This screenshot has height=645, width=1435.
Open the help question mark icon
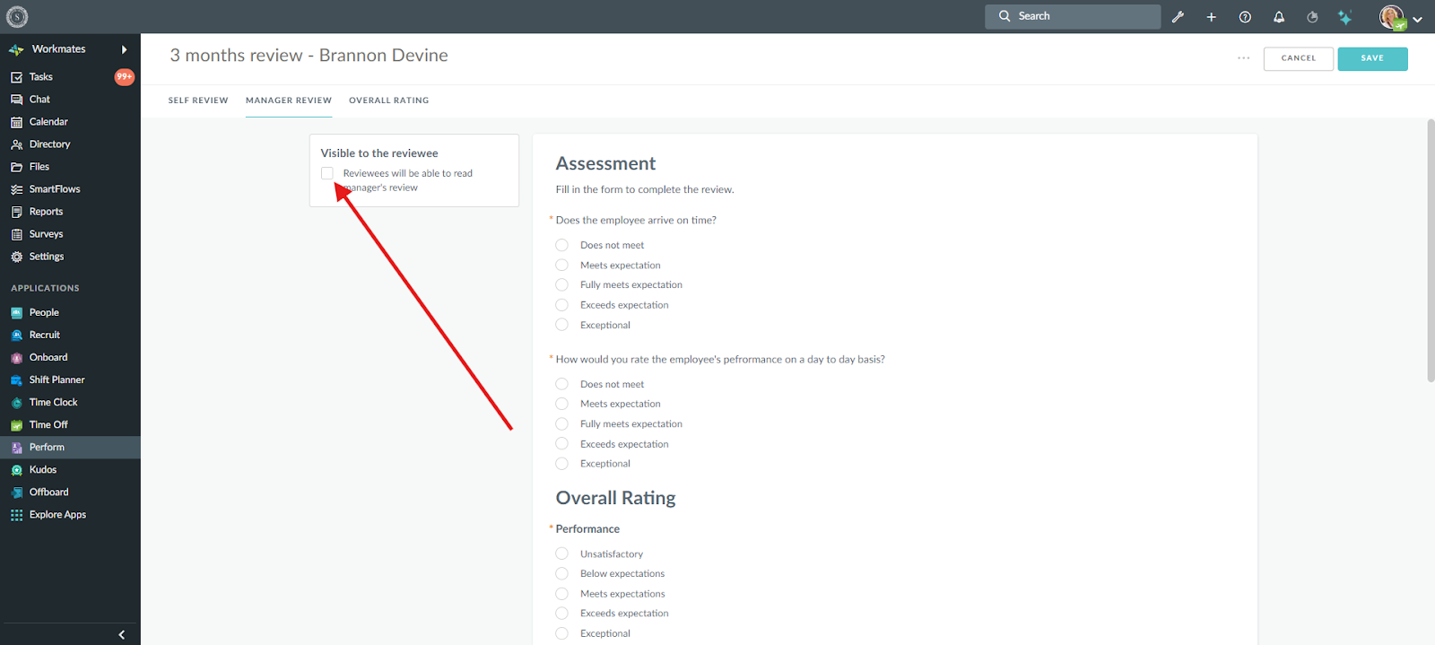coord(1245,17)
